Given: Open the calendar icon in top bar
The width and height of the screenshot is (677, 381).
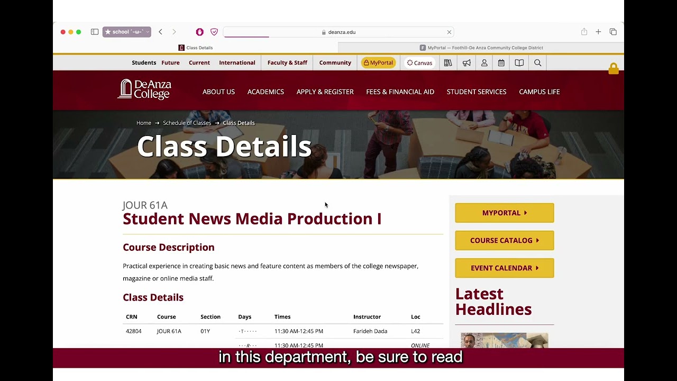Looking at the screenshot, I should pos(501,62).
